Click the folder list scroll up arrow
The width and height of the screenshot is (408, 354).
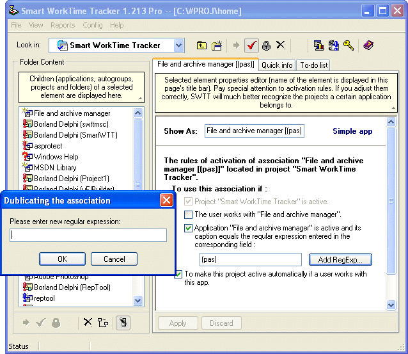click(137, 113)
